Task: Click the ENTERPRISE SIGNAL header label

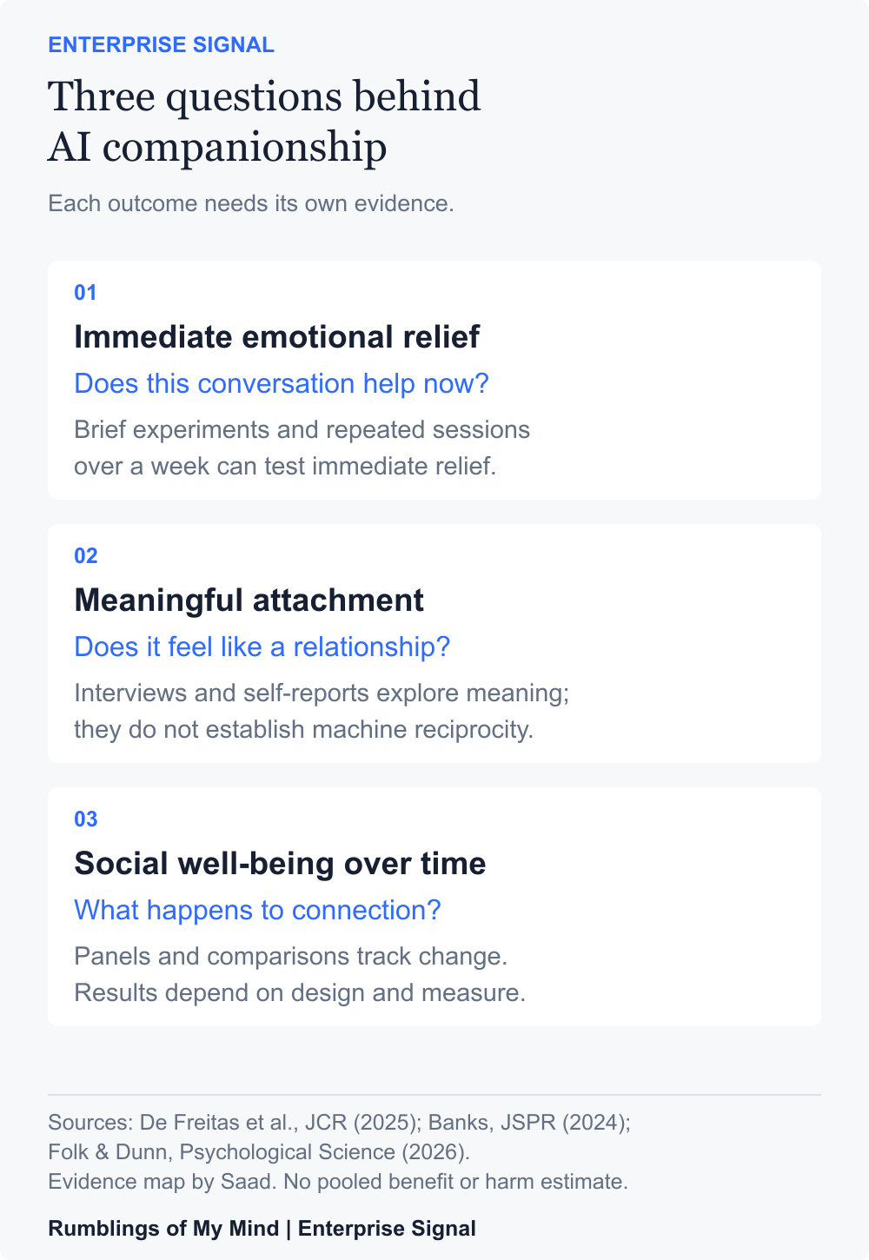Action: tap(161, 45)
